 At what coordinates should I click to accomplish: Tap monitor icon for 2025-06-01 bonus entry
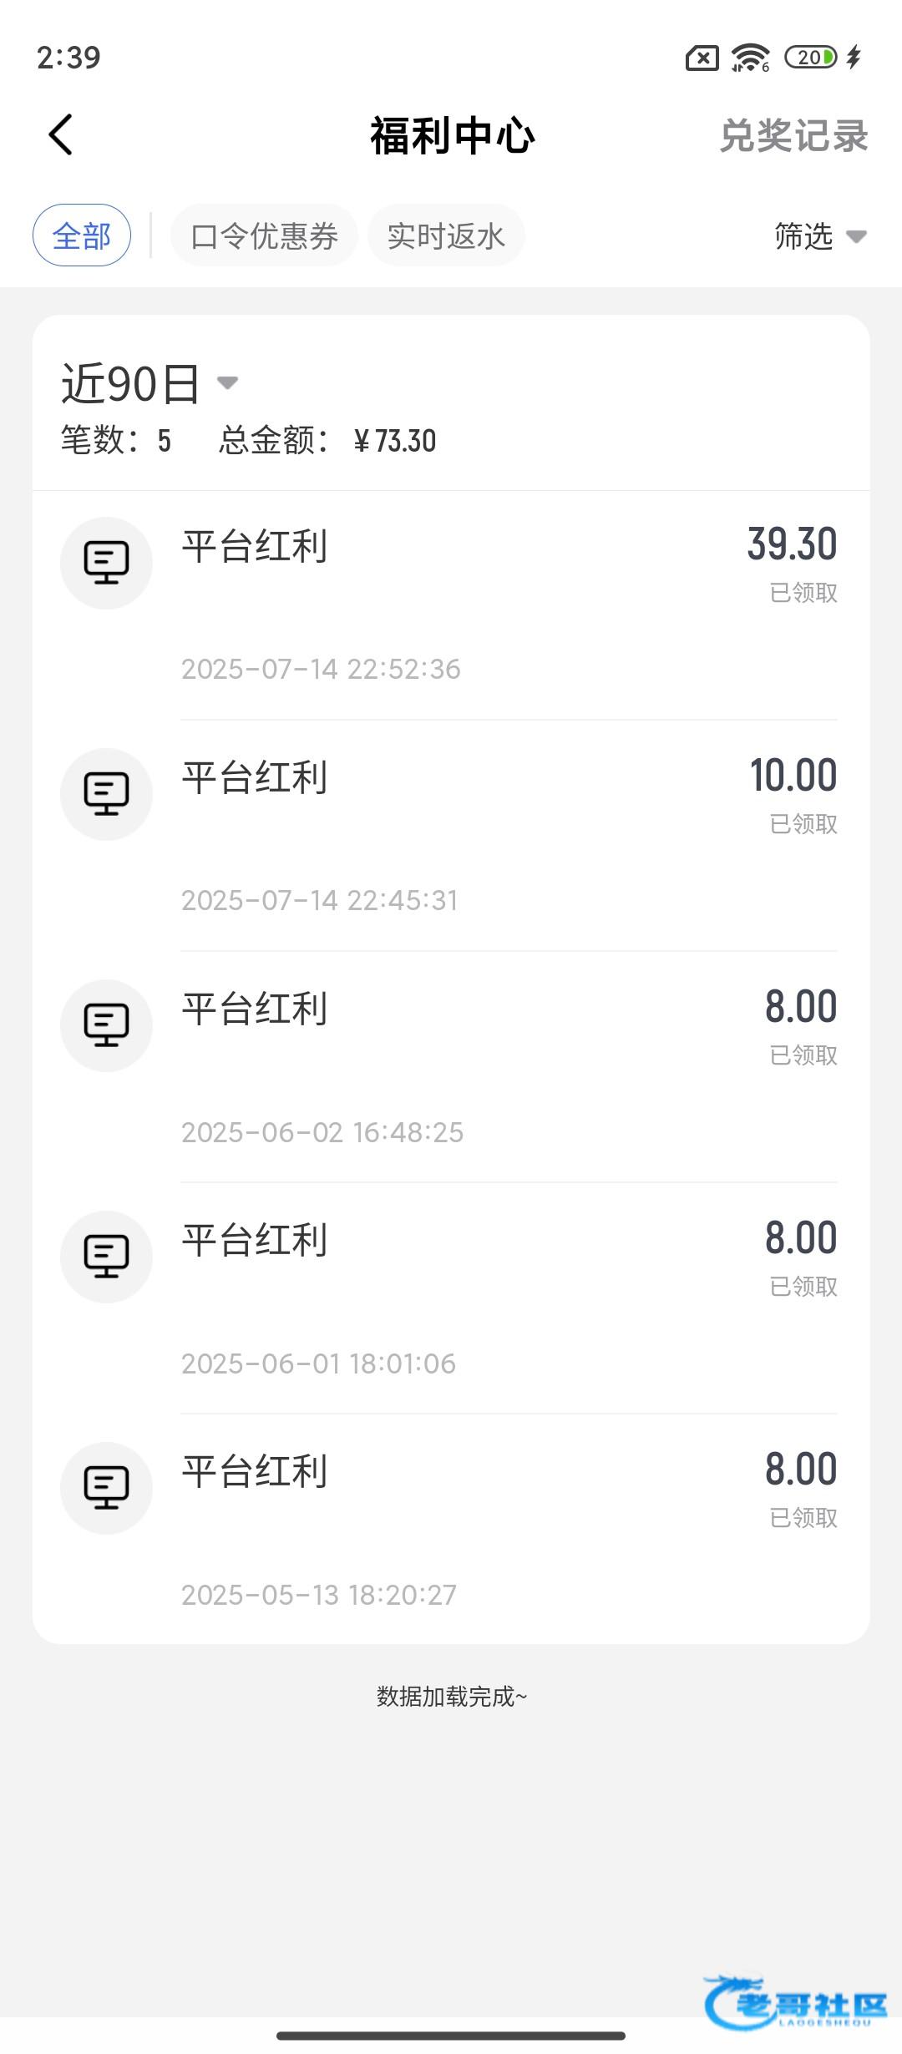pos(106,1257)
